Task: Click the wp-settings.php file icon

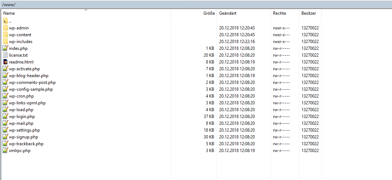Action: 5,130
